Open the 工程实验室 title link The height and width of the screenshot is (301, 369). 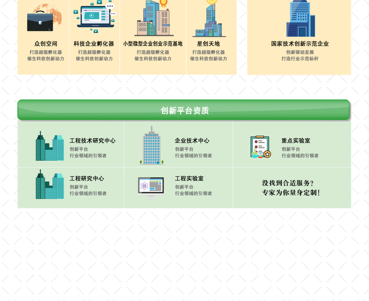pyautogui.click(x=189, y=179)
